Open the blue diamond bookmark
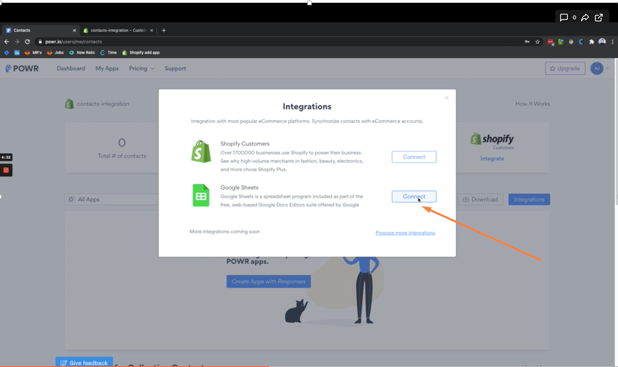Image resolution: width=618 pixels, height=367 pixels. click(6, 52)
